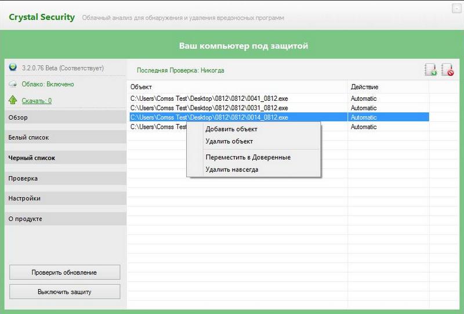
Task: Click the 3.2.0.76 Beta version text
Action: tap(63, 68)
